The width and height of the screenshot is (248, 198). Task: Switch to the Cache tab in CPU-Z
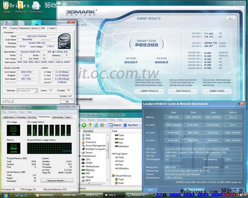click(x=14, y=28)
